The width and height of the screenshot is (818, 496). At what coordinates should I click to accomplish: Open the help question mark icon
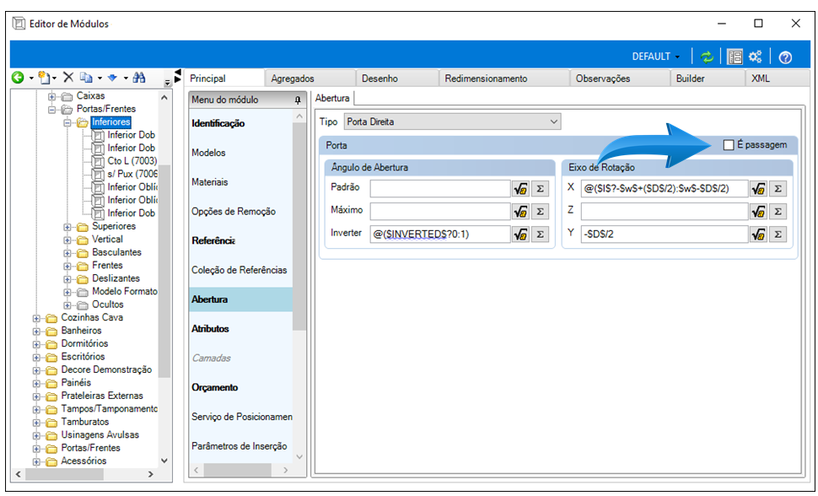785,57
